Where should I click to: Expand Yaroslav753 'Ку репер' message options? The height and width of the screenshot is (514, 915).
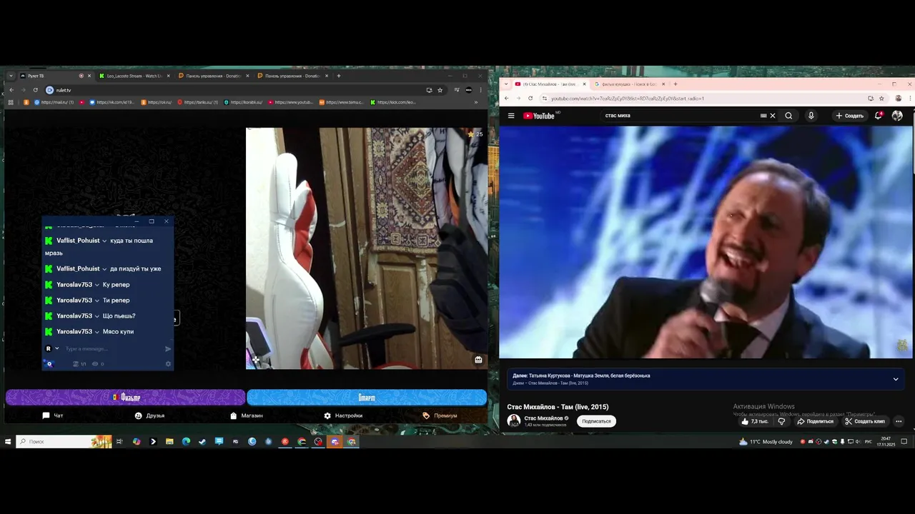[x=97, y=285]
